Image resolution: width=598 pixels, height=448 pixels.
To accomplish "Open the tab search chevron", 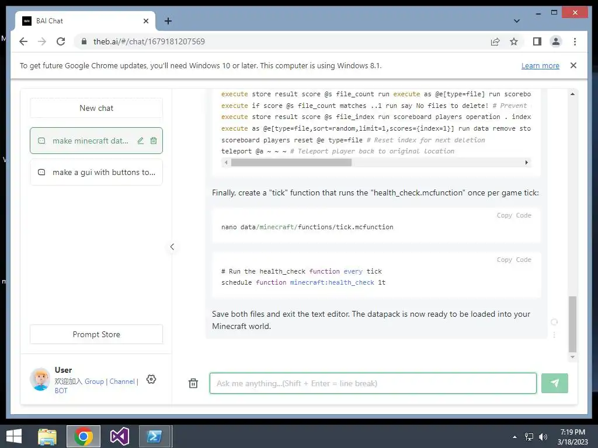I will 516,21.
